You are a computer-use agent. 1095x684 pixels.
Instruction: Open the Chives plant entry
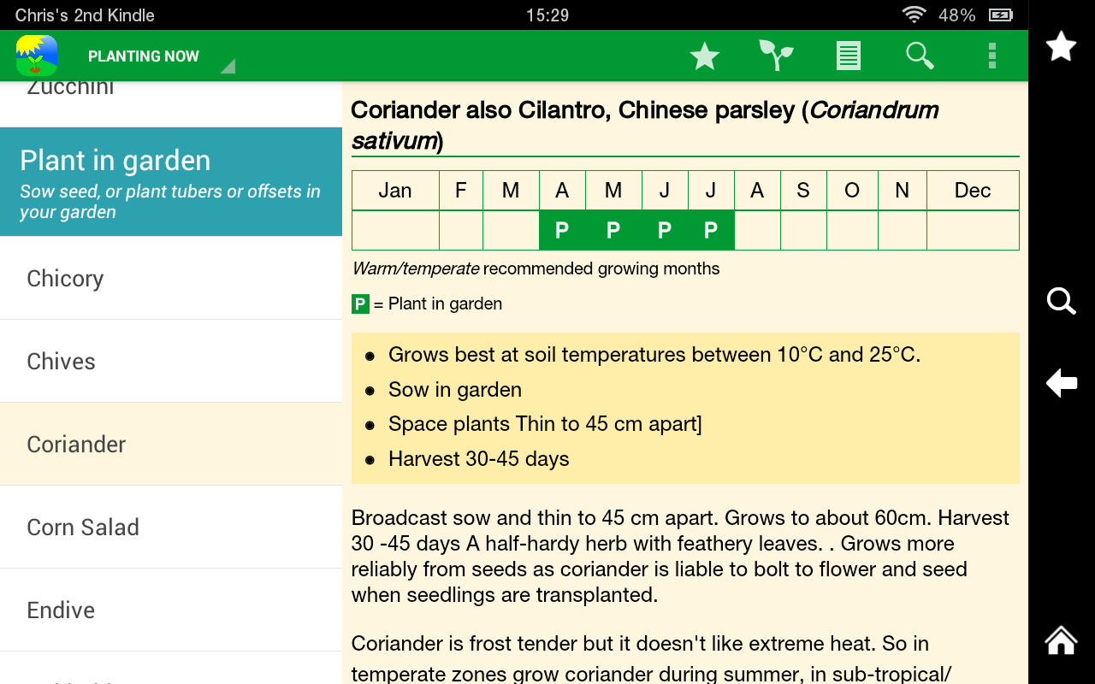click(x=171, y=361)
